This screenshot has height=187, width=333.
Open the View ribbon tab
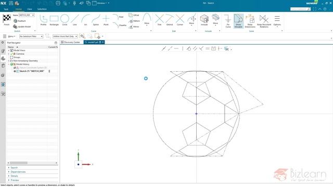pyautogui.click(x=30, y=9)
